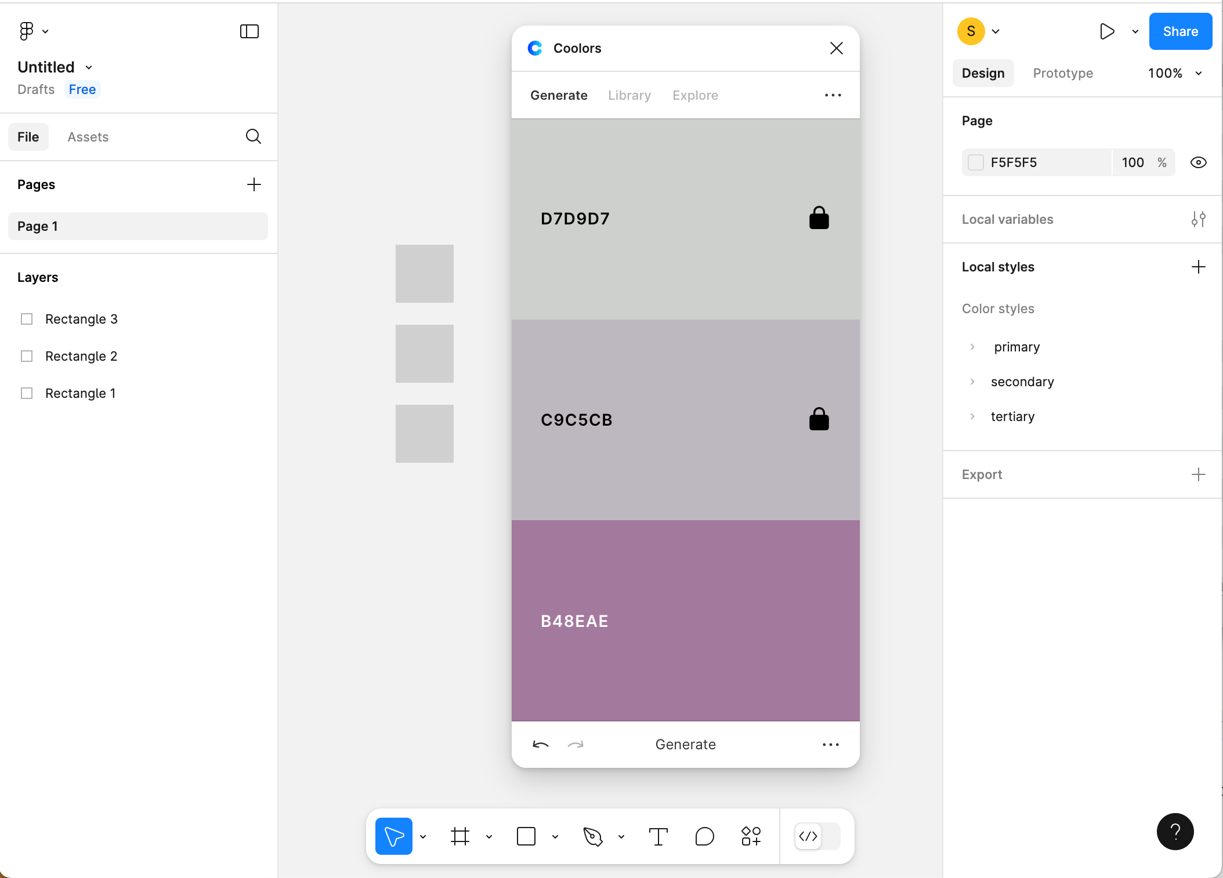Click the Share button
Viewport: 1223px width, 878px height.
coord(1180,31)
